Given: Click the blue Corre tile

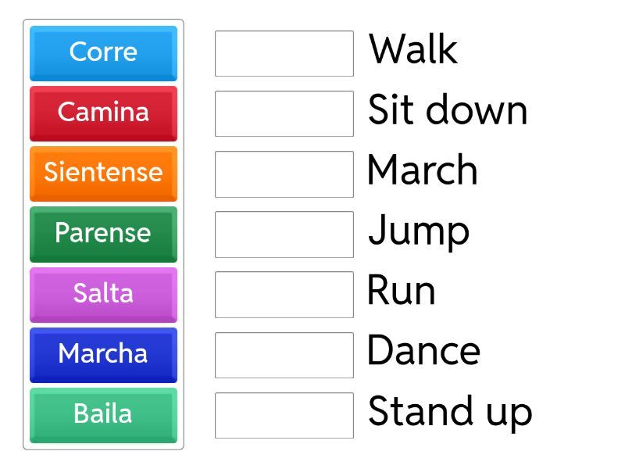Looking at the screenshot, I should point(103,52).
